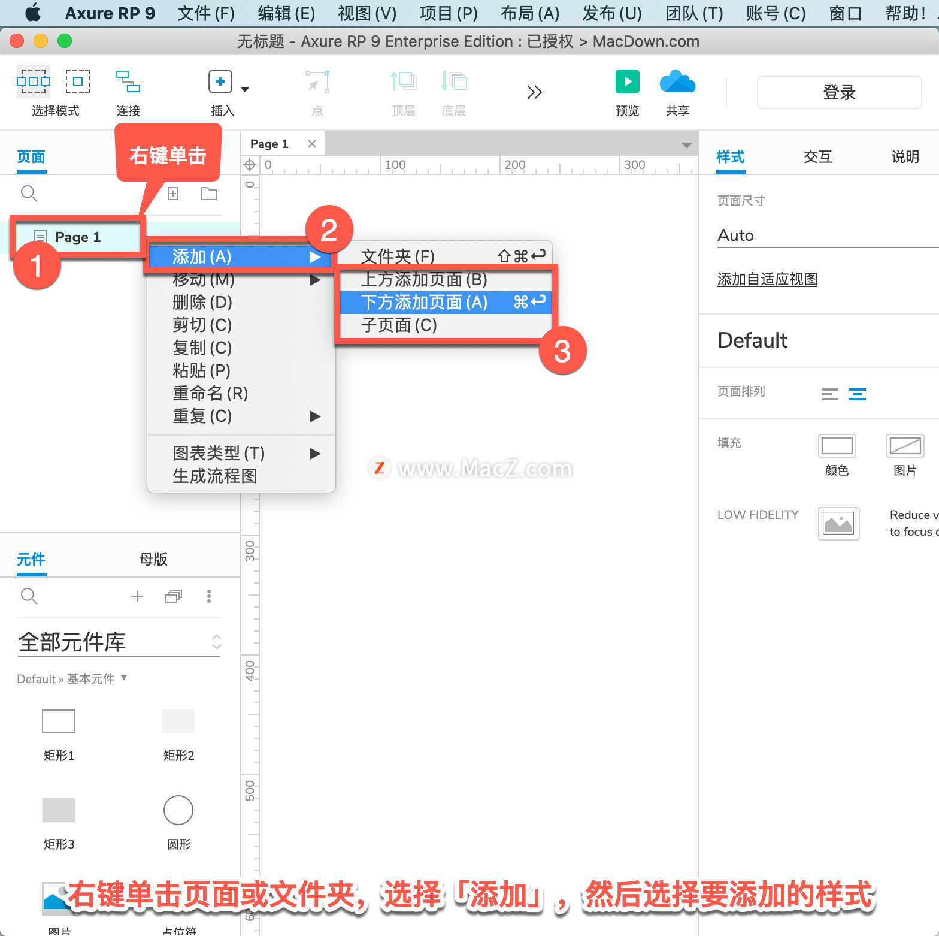Open the File menu
This screenshot has height=936, width=939.
[x=206, y=13]
